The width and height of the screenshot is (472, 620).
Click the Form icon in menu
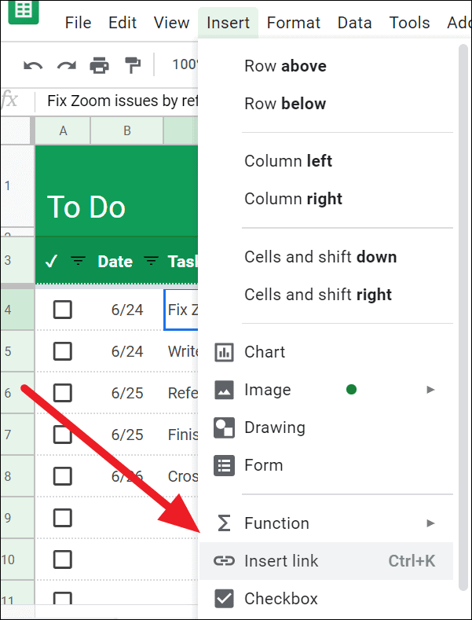[x=224, y=465]
